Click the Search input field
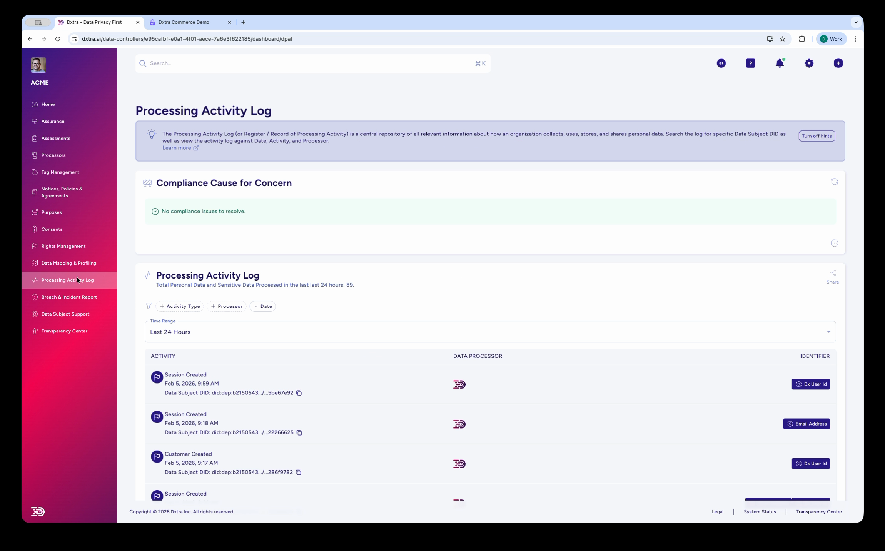Viewport: 885px width, 551px height. point(269,63)
